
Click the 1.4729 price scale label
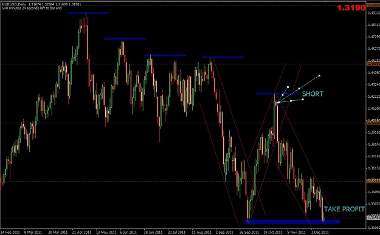coord(374,37)
